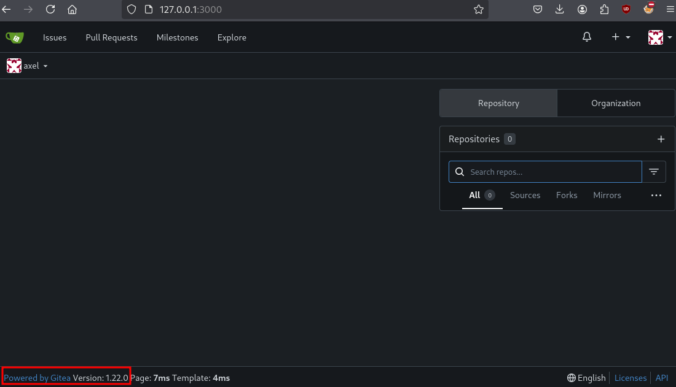Open Pull Requests in the top navigation

(x=111, y=37)
